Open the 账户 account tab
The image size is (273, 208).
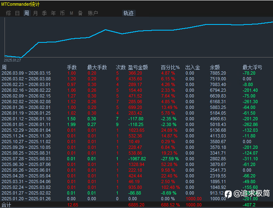pos(93,13)
